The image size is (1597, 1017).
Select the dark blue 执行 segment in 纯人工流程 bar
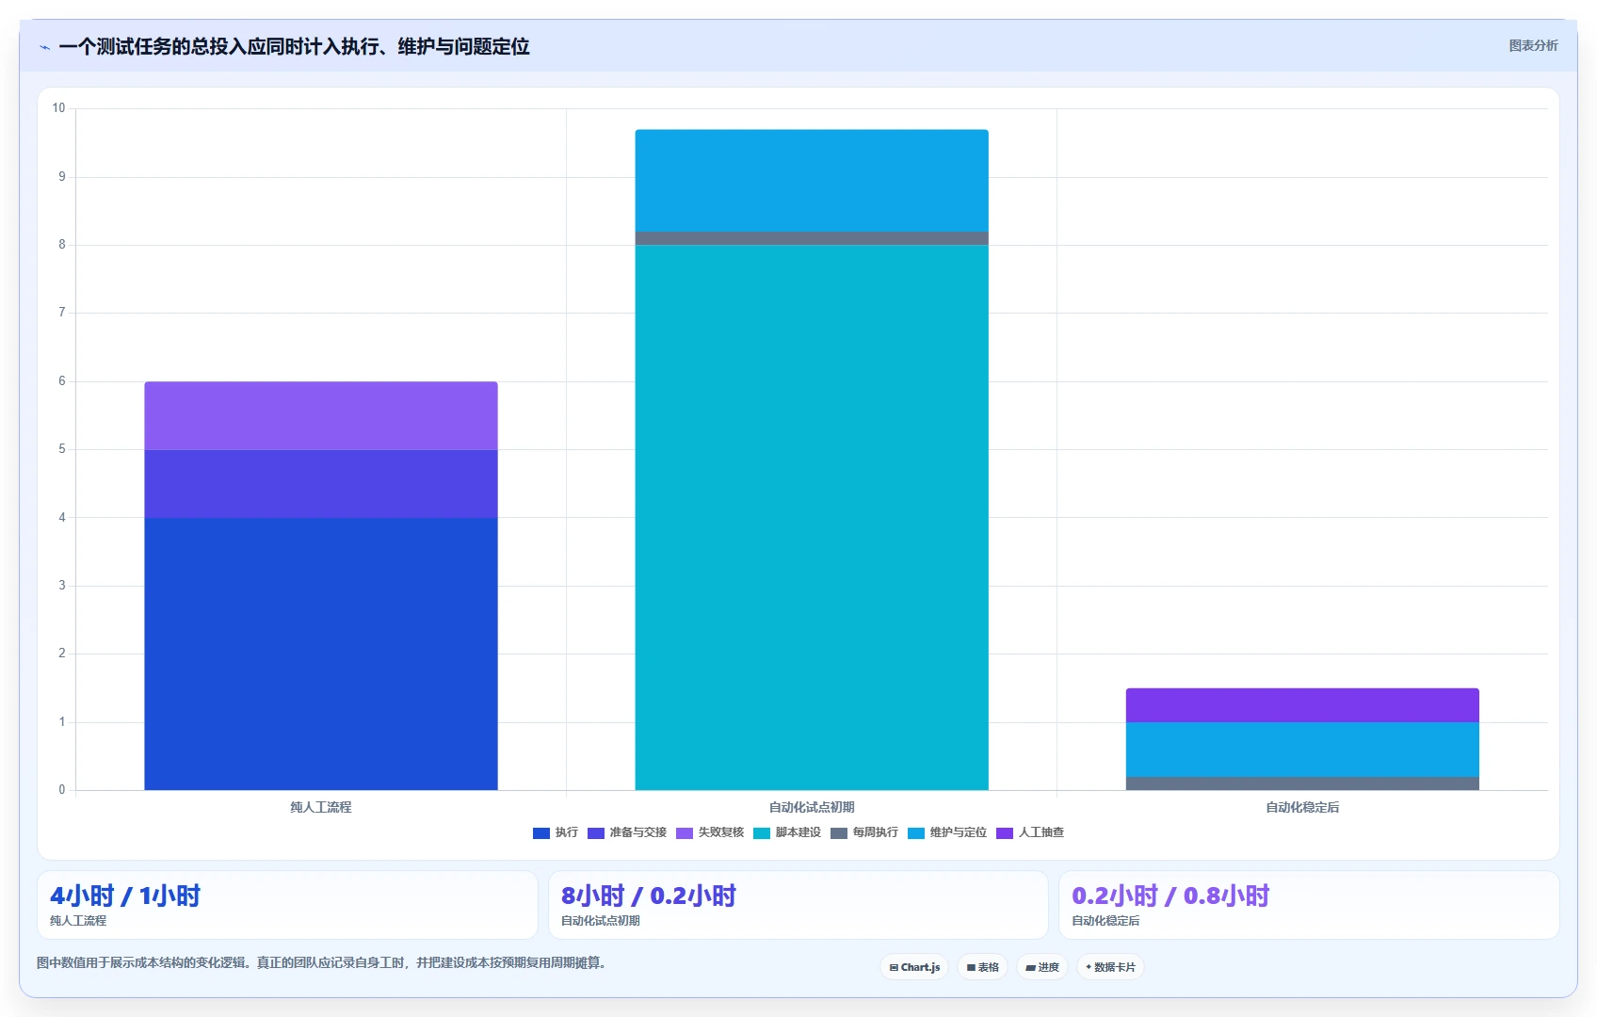coord(321,654)
